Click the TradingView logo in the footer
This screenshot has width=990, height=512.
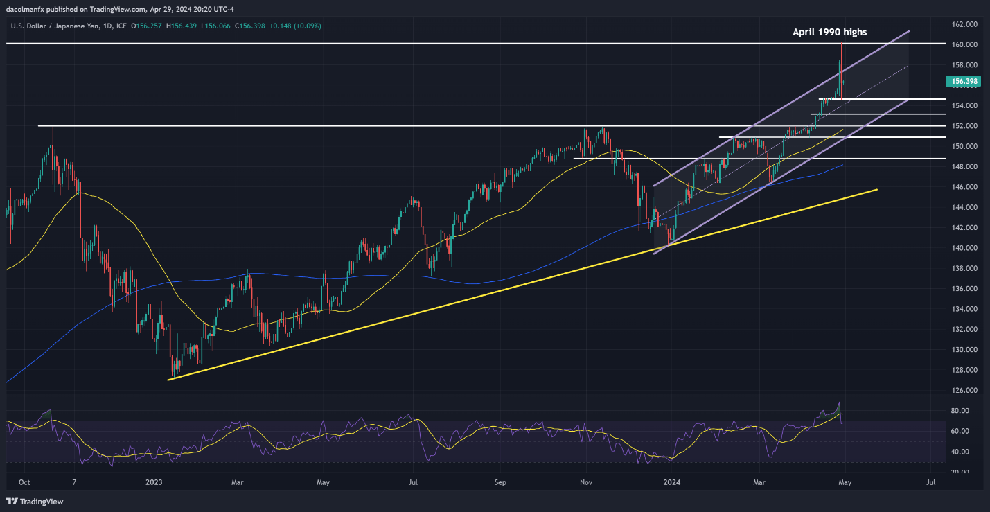34,501
